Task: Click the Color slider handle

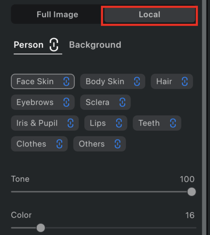Action: point(40,228)
